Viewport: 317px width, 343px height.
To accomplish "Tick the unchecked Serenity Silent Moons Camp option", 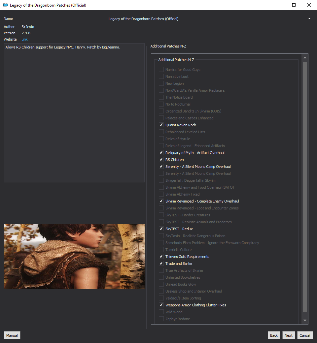I will (x=161, y=173).
